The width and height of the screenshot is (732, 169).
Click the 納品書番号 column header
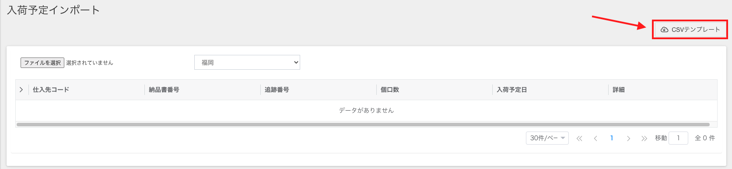(164, 90)
